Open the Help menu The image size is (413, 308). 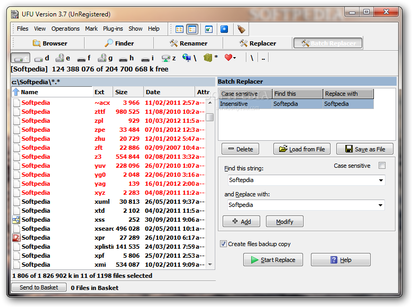[153, 29]
